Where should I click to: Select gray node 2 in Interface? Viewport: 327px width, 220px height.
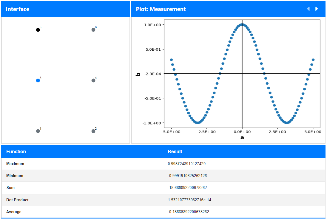point(93,131)
